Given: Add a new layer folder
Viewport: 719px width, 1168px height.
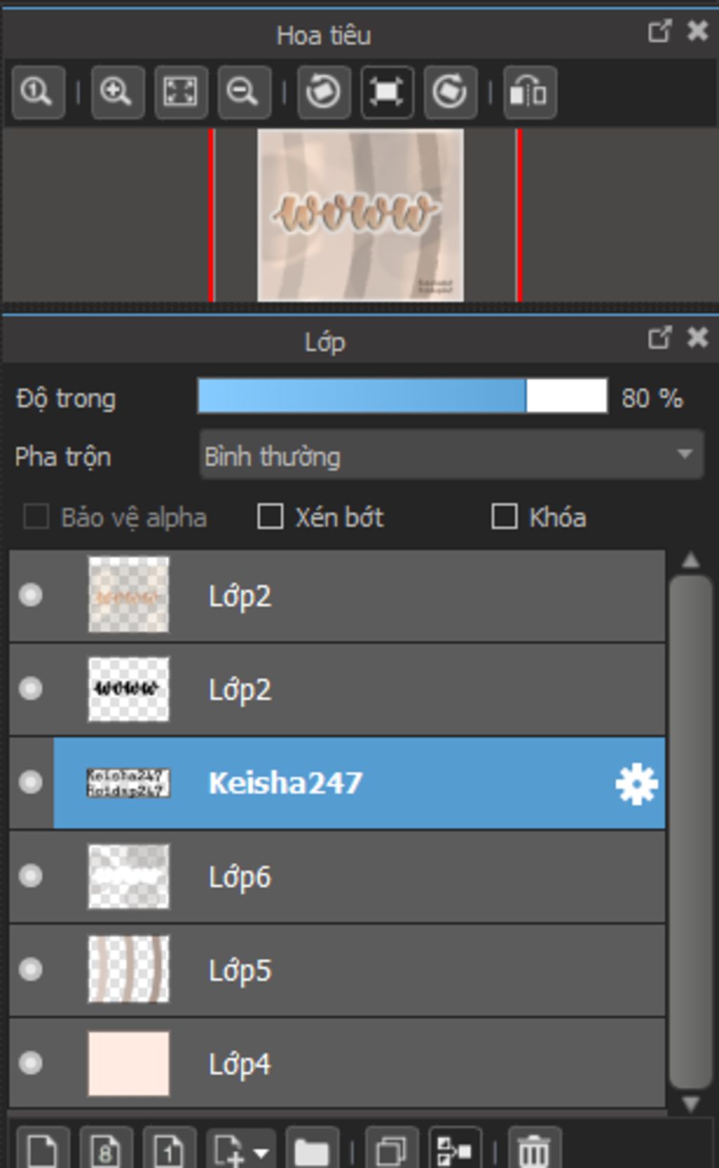Looking at the screenshot, I should [312, 1151].
